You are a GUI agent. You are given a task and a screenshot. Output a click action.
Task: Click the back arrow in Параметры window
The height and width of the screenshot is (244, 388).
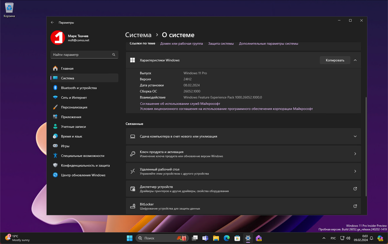52,22
